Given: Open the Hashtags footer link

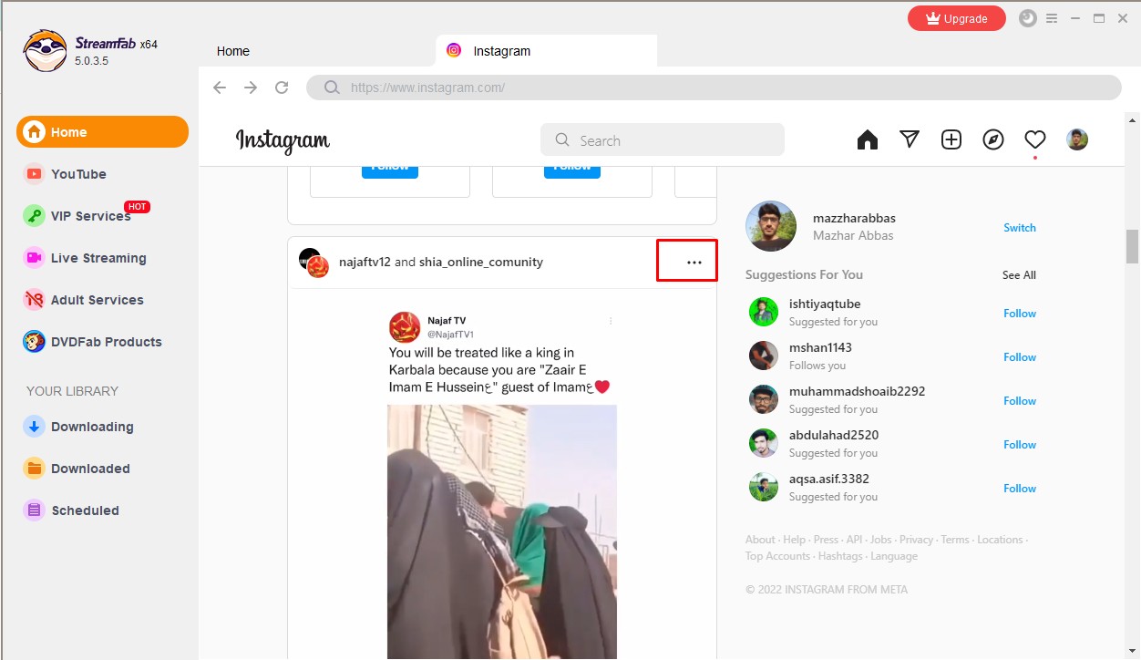Looking at the screenshot, I should tap(840, 556).
